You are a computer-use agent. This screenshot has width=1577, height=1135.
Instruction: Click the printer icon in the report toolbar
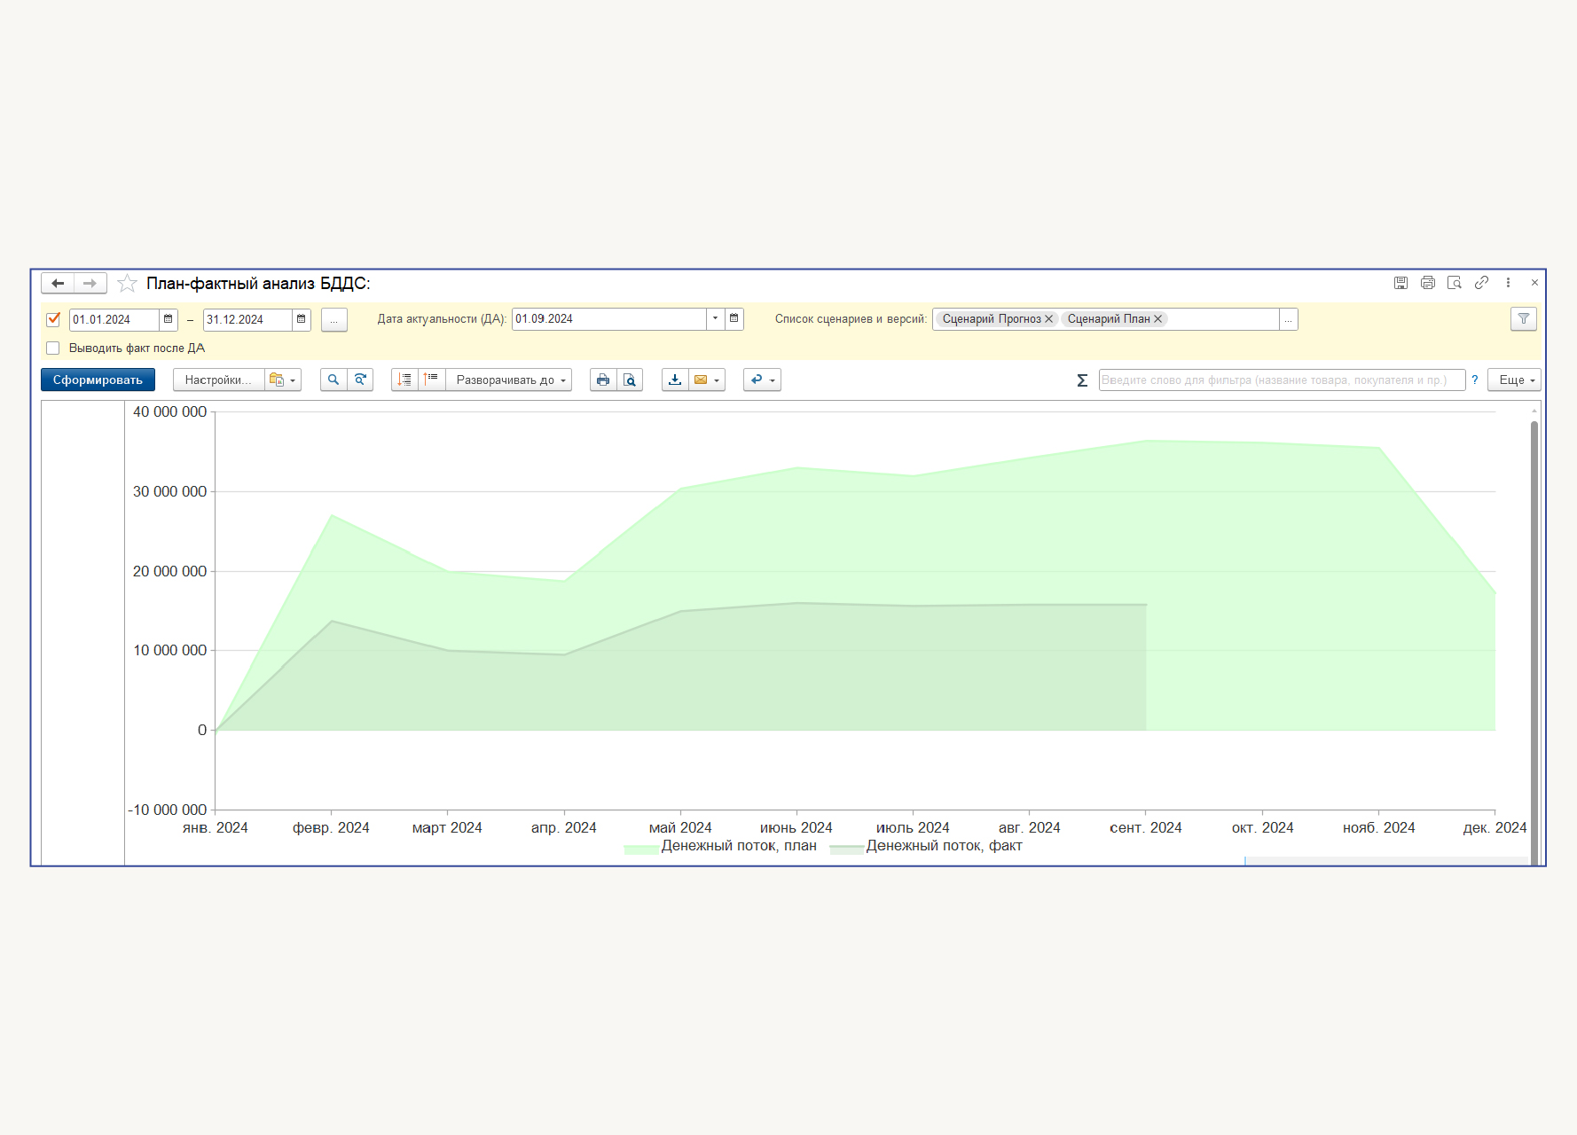[603, 380]
